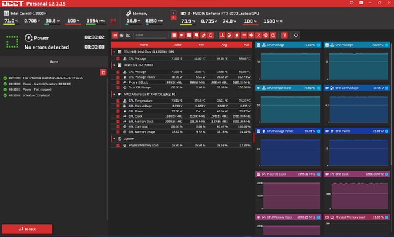Take a screenshot with the camera icon
This screenshot has height=237, width=394.
click(361, 2)
